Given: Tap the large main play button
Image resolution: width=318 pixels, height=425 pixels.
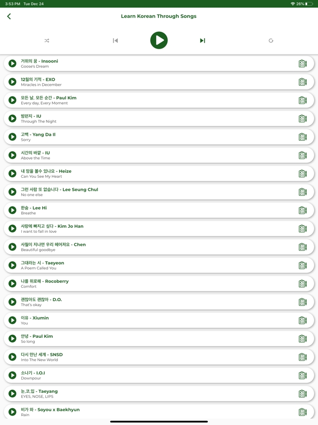Looking at the screenshot, I should click(x=159, y=41).
